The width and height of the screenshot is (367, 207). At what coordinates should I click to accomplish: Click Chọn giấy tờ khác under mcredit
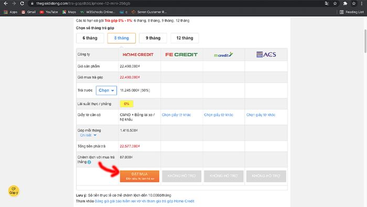[219, 115]
